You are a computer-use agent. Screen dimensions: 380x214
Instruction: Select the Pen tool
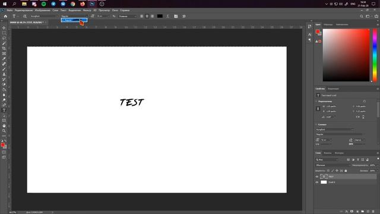point(4,105)
